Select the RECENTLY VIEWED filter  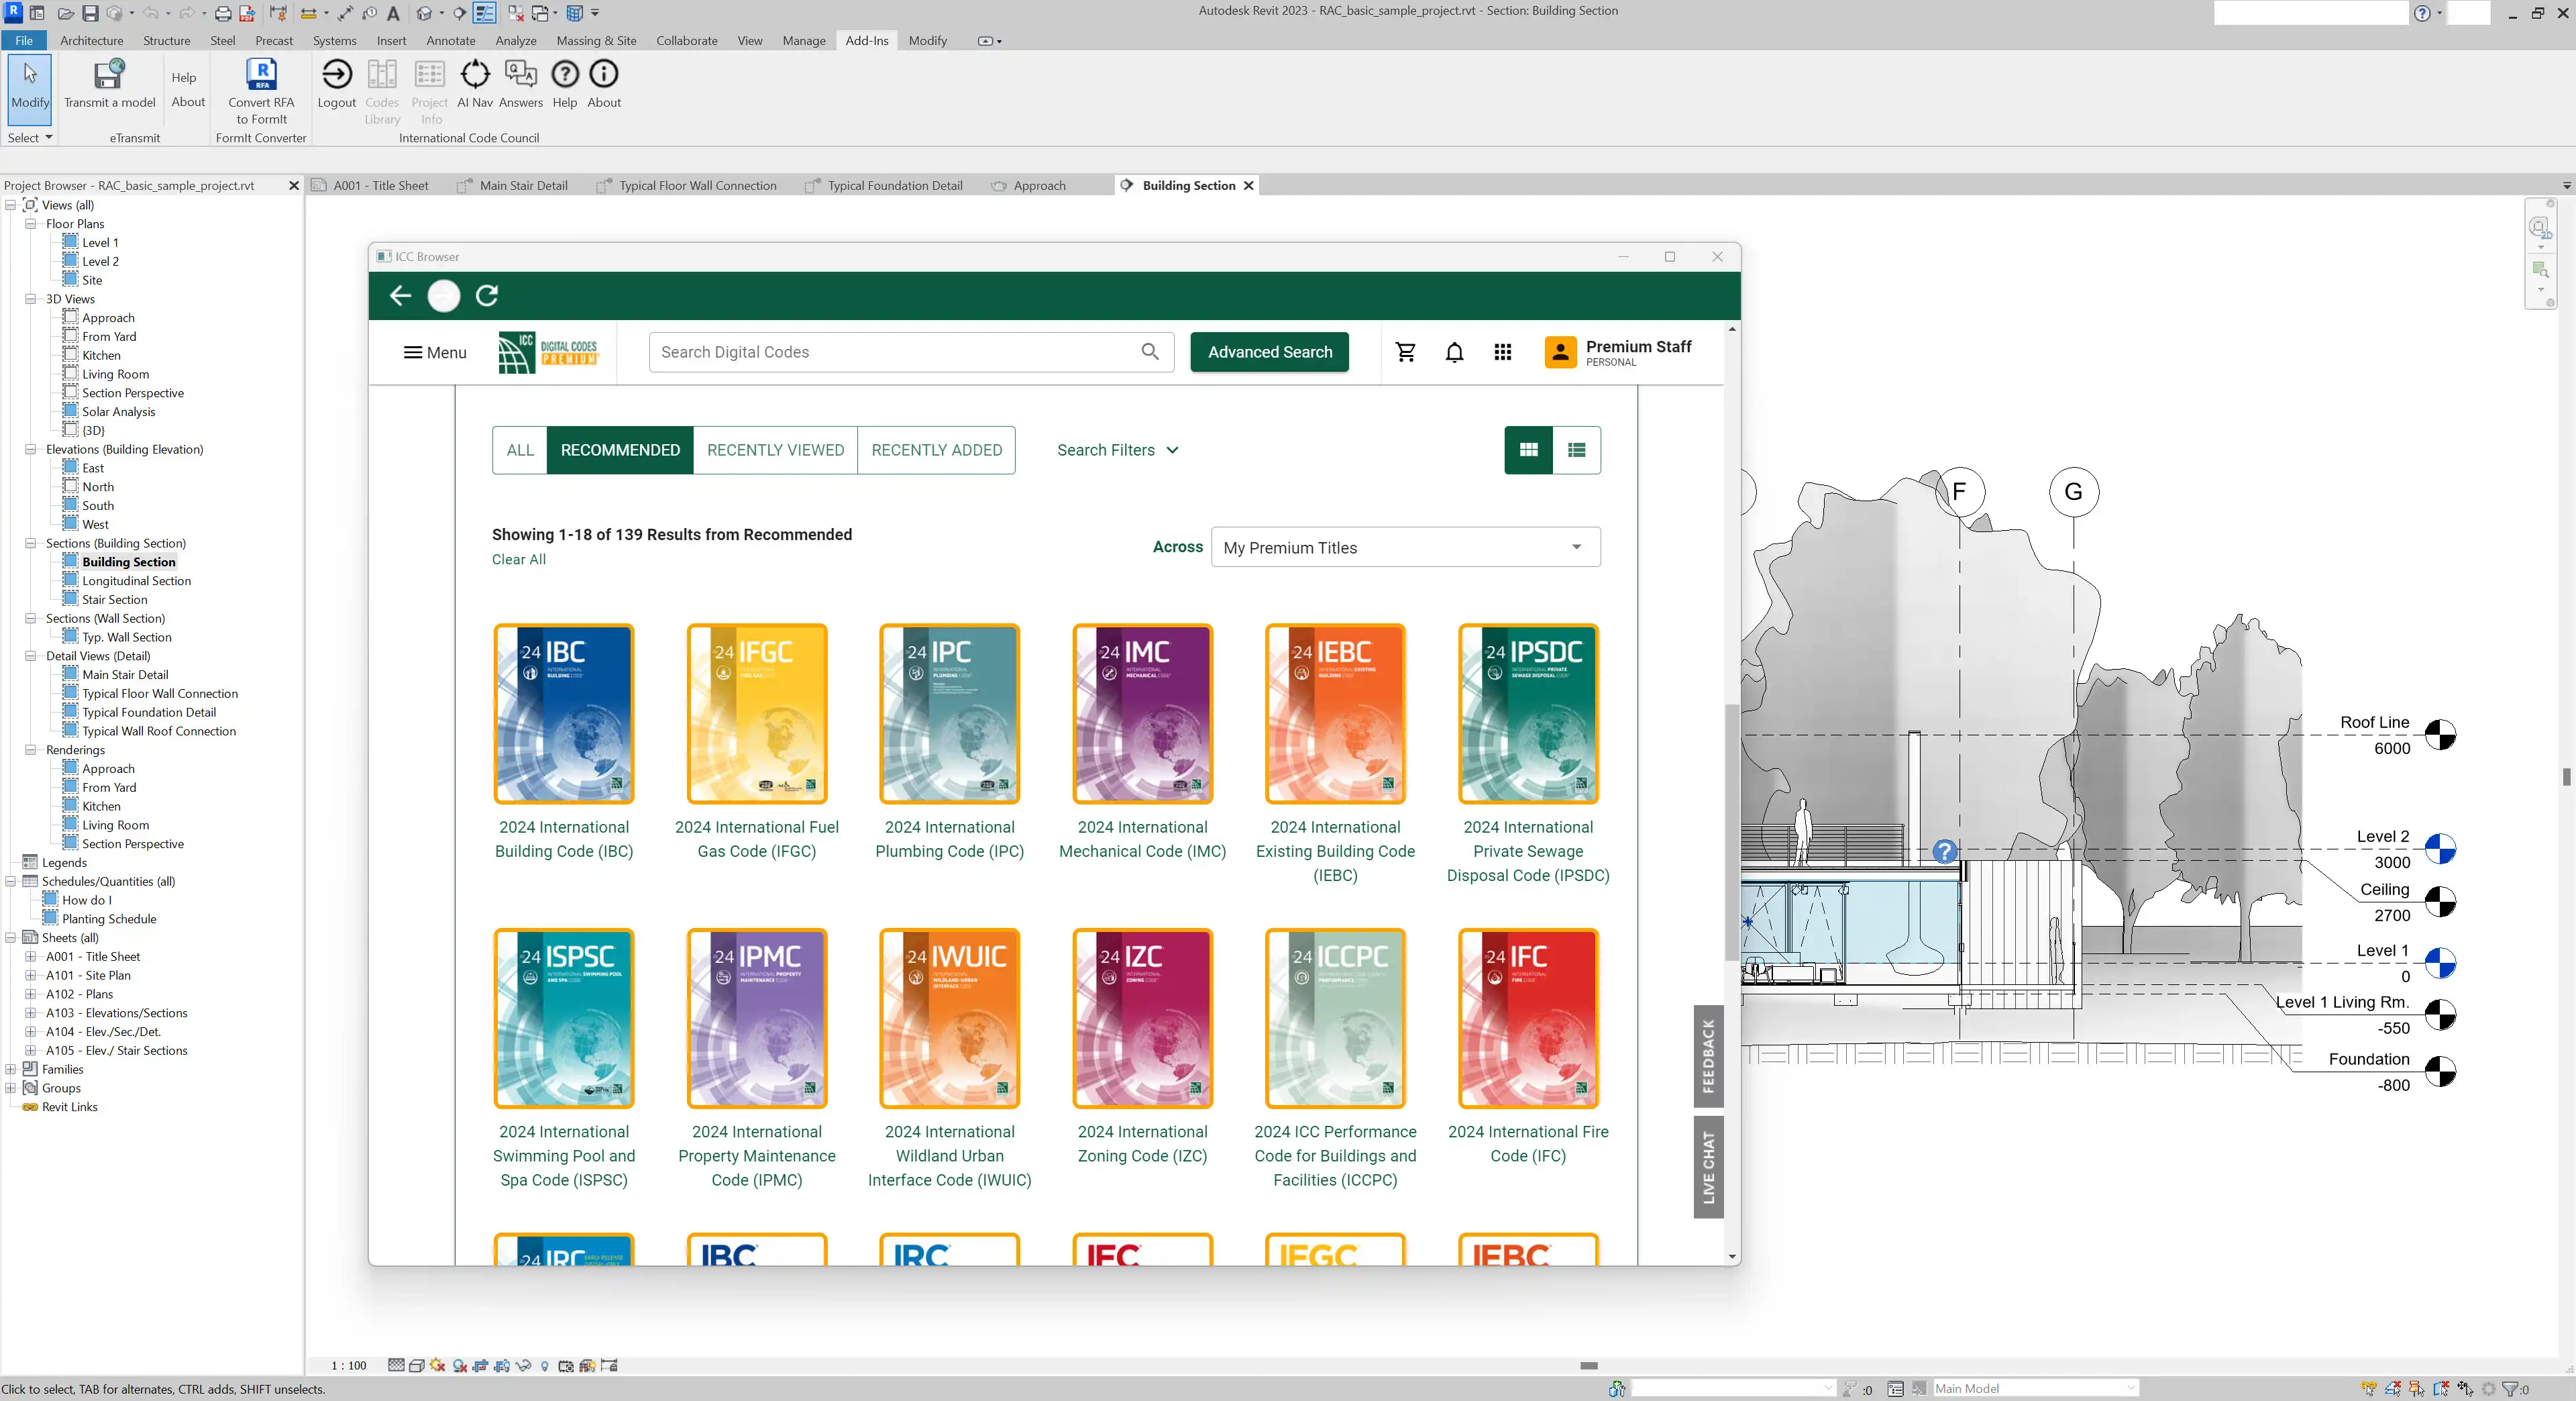tap(775, 450)
